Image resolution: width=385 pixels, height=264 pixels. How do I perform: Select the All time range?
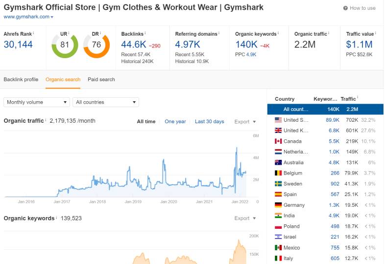(x=146, y=122)
